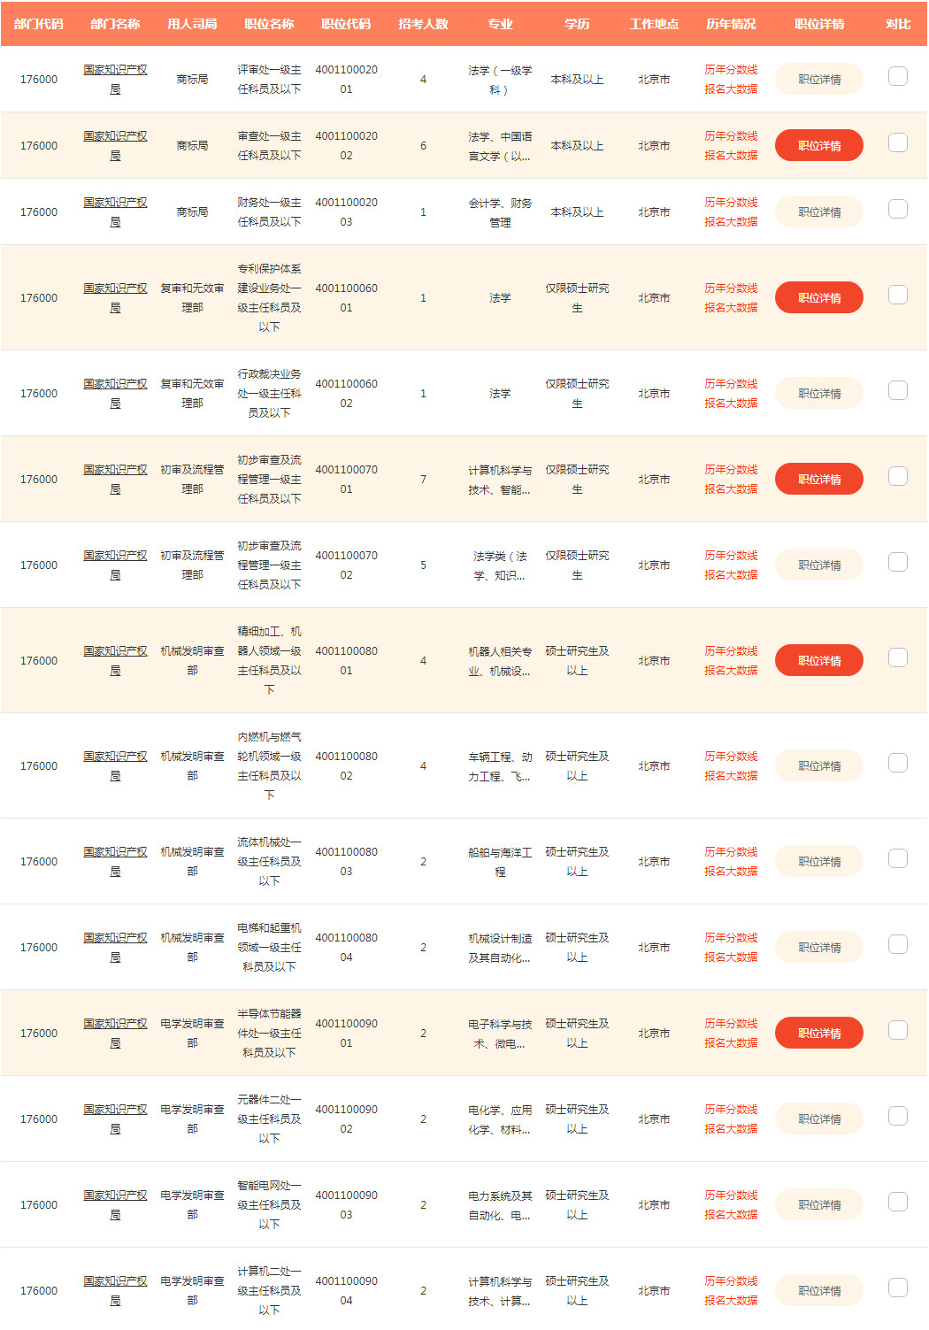Open 报名大数据 link for position 400110009002
This screenshot has height=1330, width=929.
[731, 1128]
